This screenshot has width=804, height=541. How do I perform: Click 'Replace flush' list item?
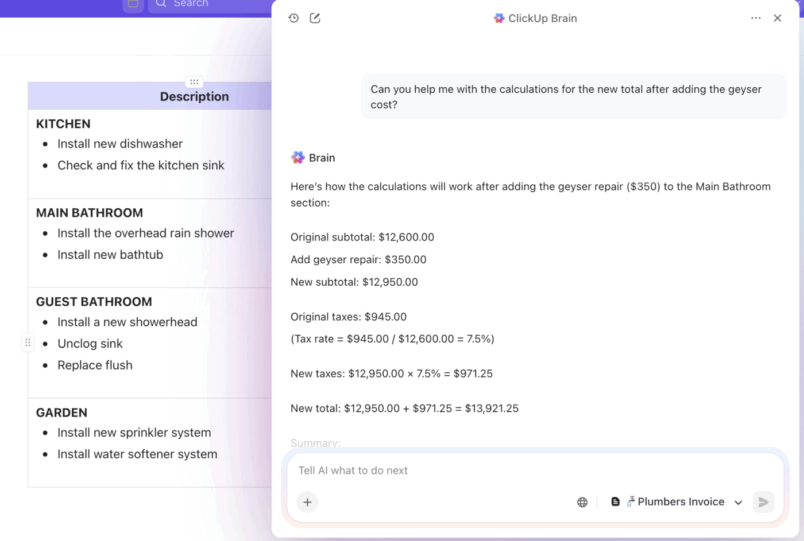(95, 365)
